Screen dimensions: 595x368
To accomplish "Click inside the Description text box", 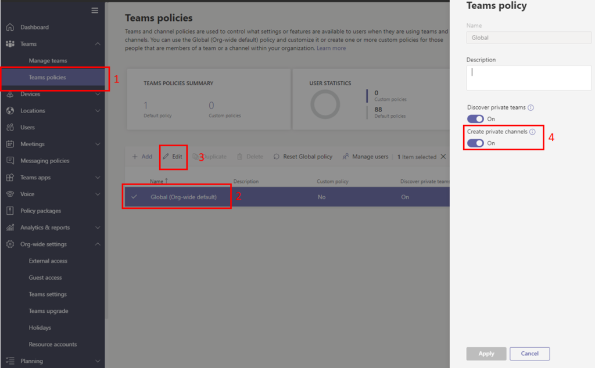I will click(529, 78).
